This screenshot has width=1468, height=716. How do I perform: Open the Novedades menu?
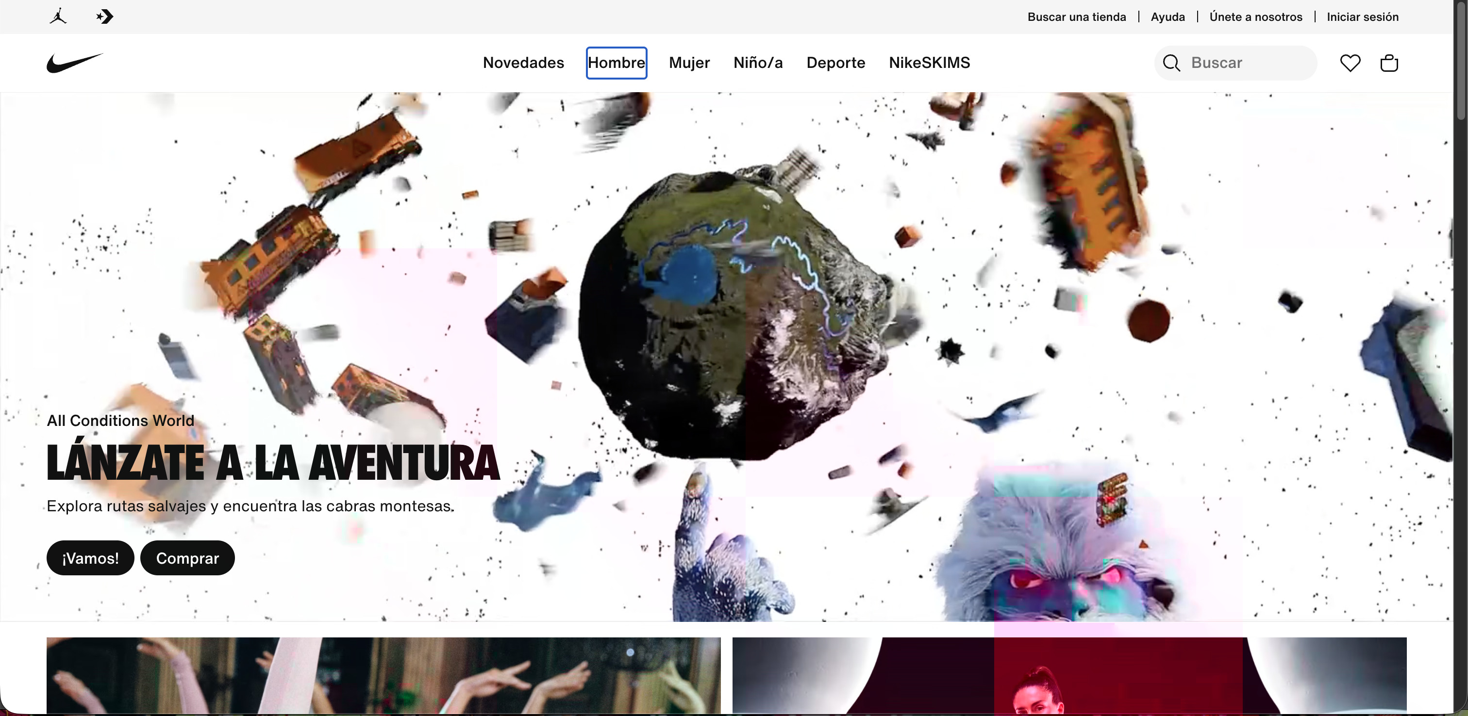pyautogui.click(x=523, y=63)
